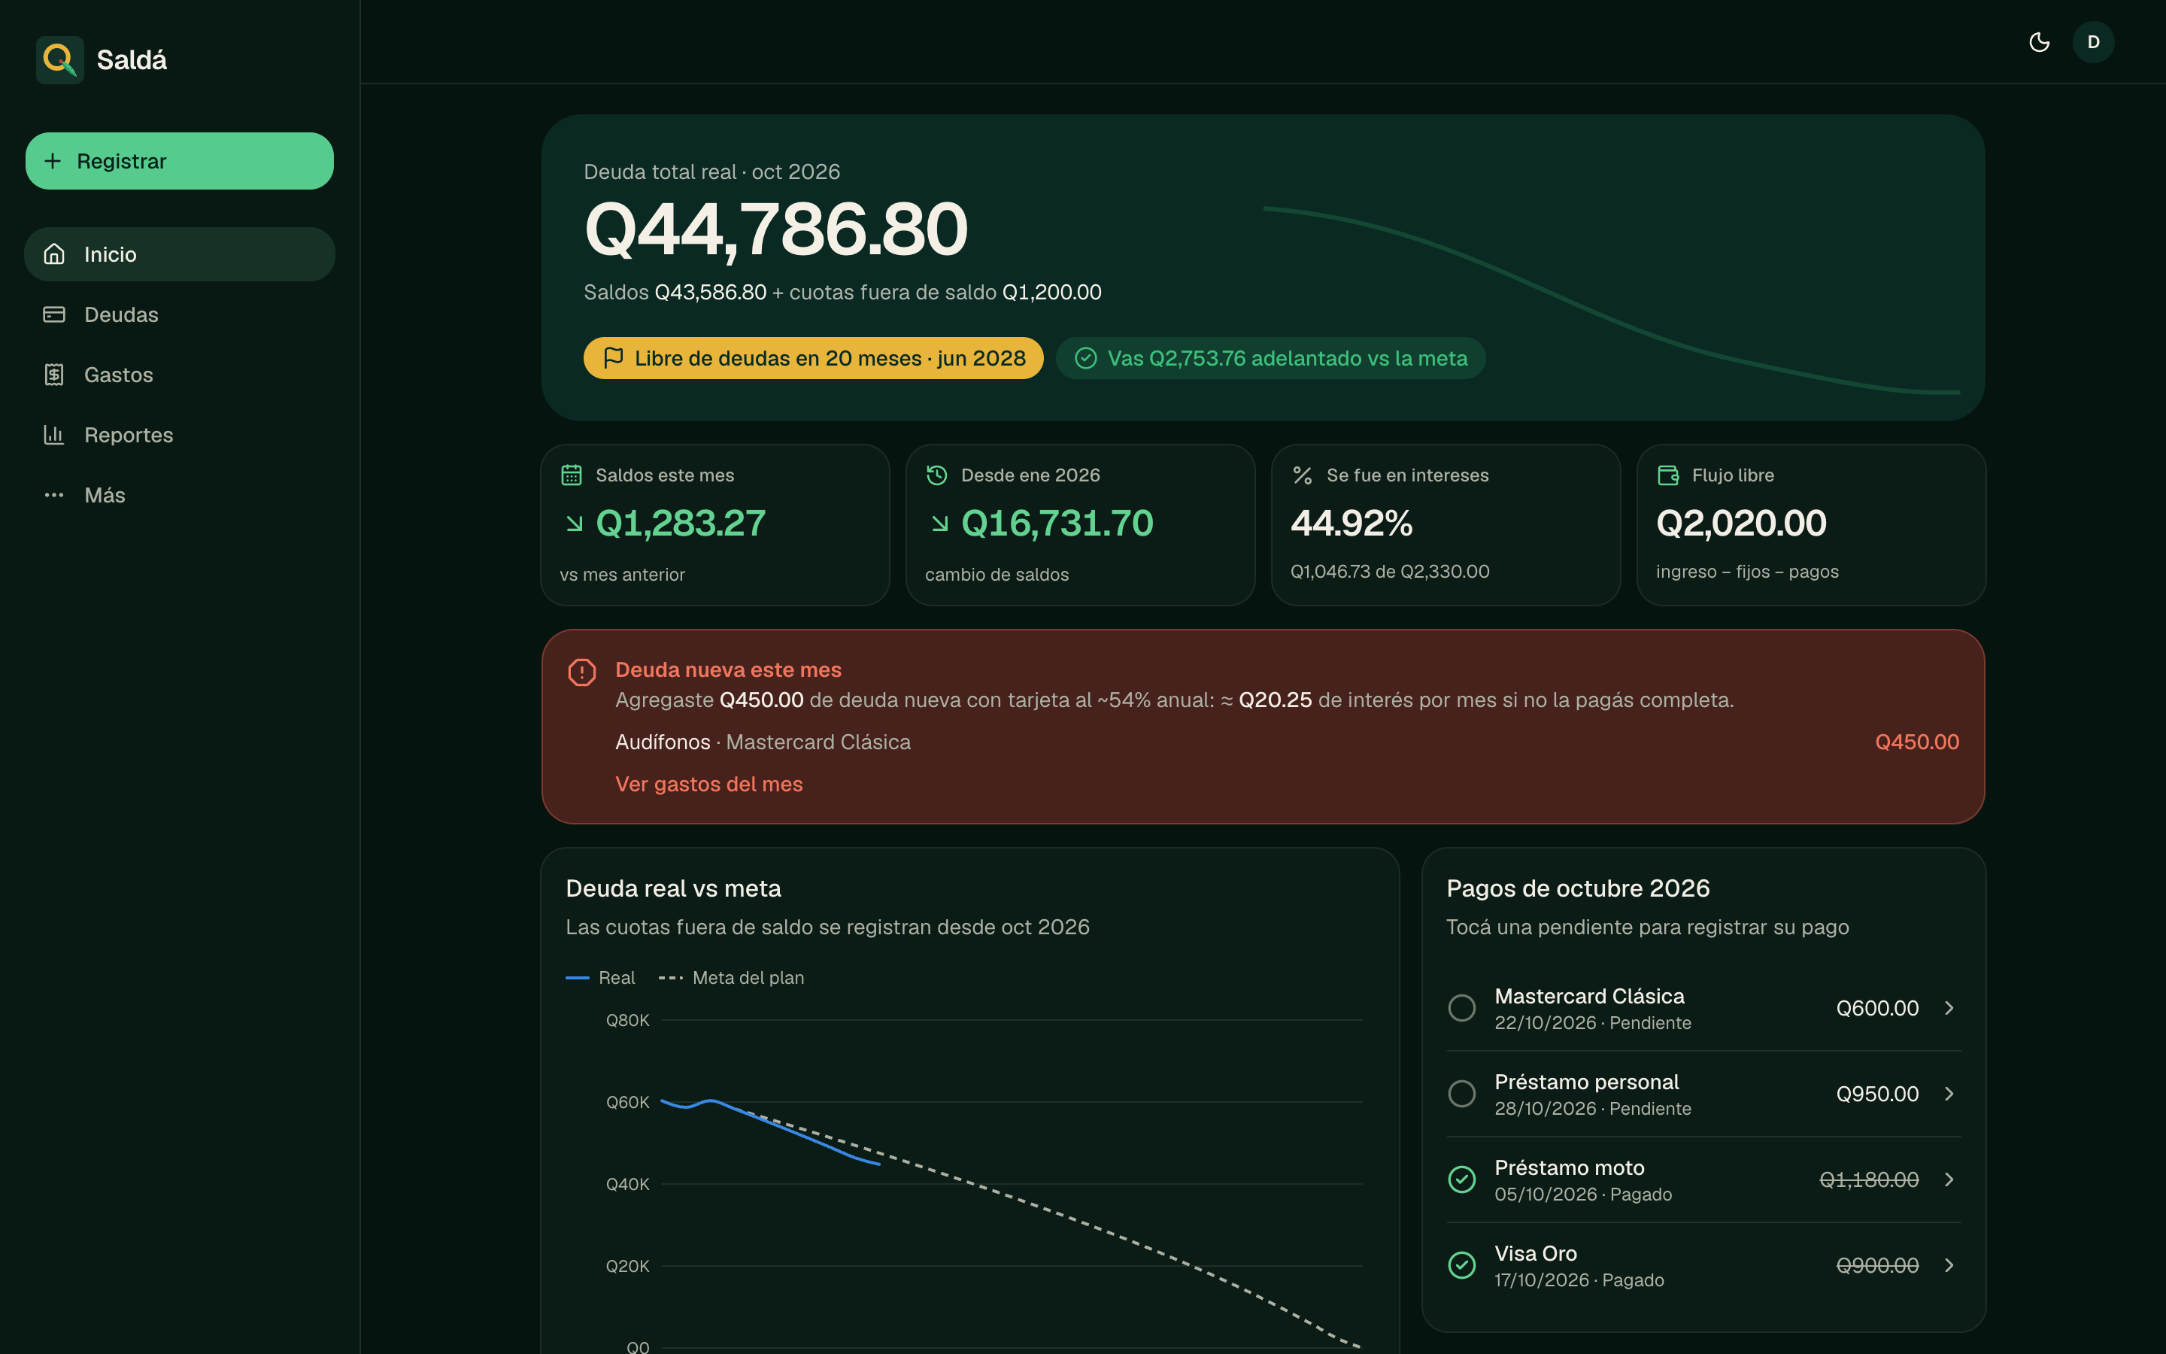Click the wallet icon in Flujo libre

tap(1667, 475)
